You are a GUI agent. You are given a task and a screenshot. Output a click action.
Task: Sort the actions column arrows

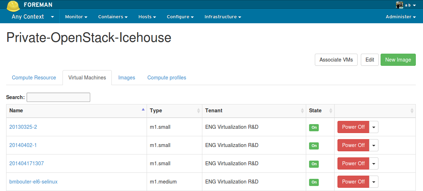point(412,111)
